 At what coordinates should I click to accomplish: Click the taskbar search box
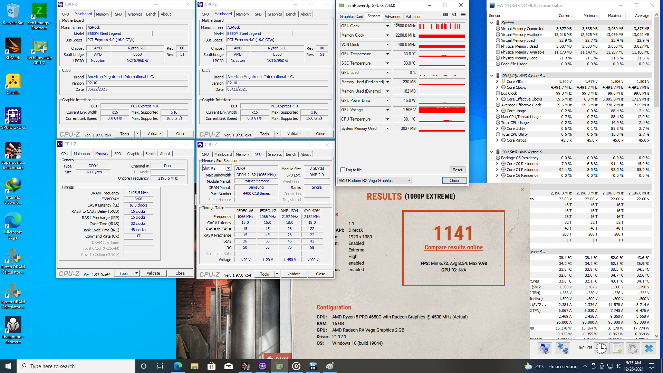[x=76, y=366]
